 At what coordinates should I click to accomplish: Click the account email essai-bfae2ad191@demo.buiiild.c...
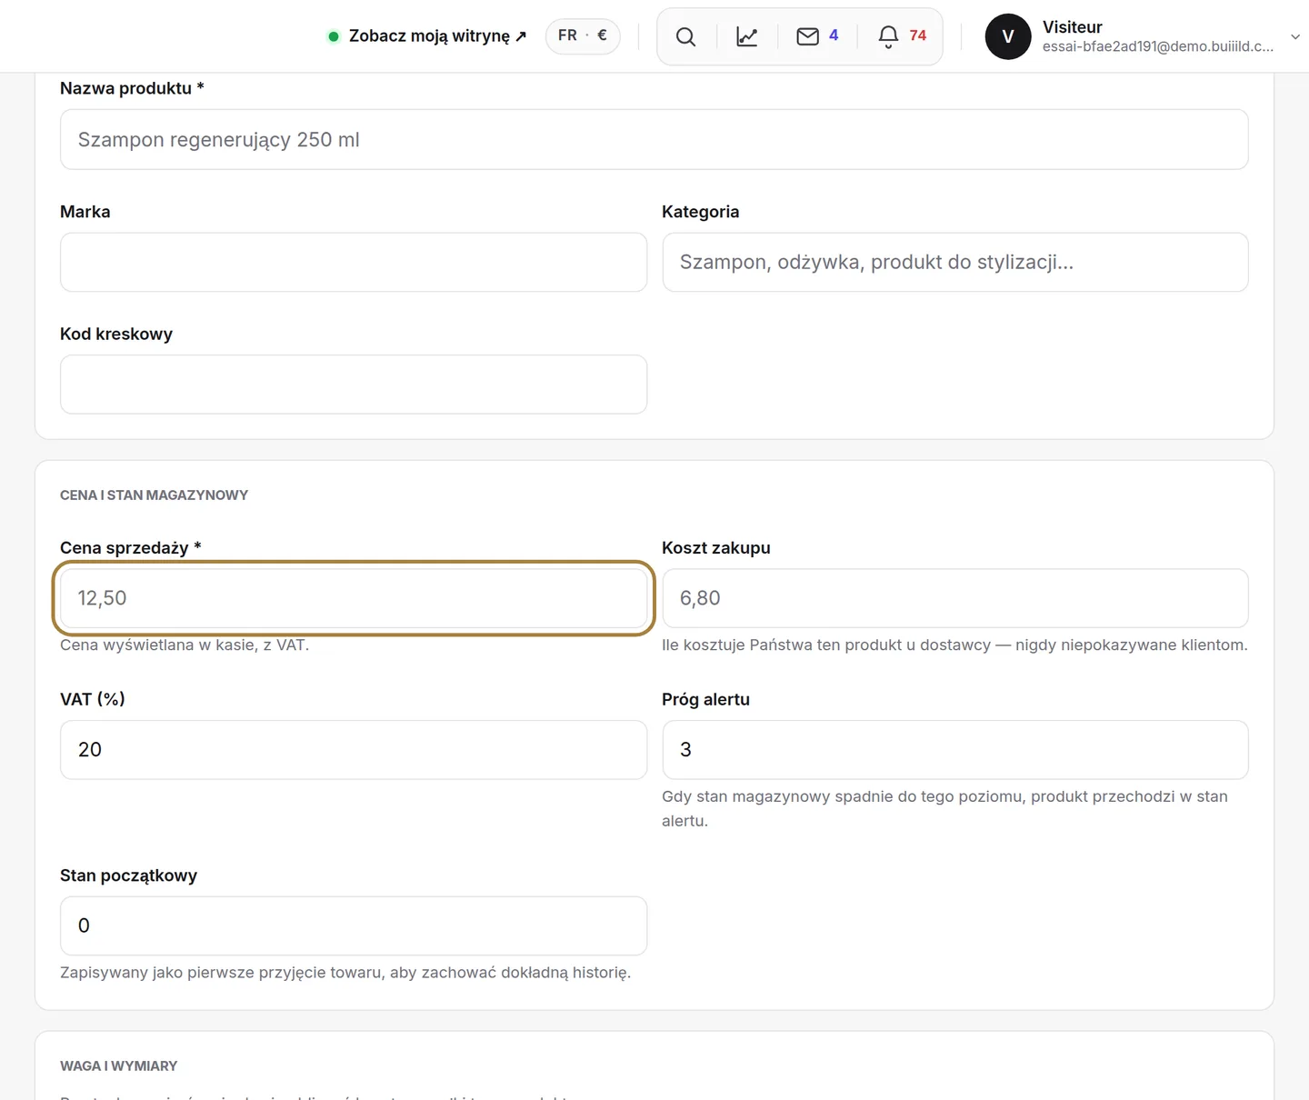click(x=1158, y=46)
